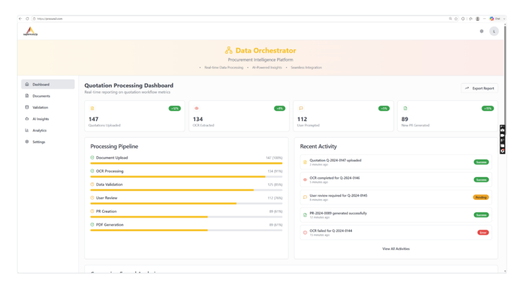Open the OCR failed for Q-2024-0144 activity
523x281 pixels.
(396, 233)
